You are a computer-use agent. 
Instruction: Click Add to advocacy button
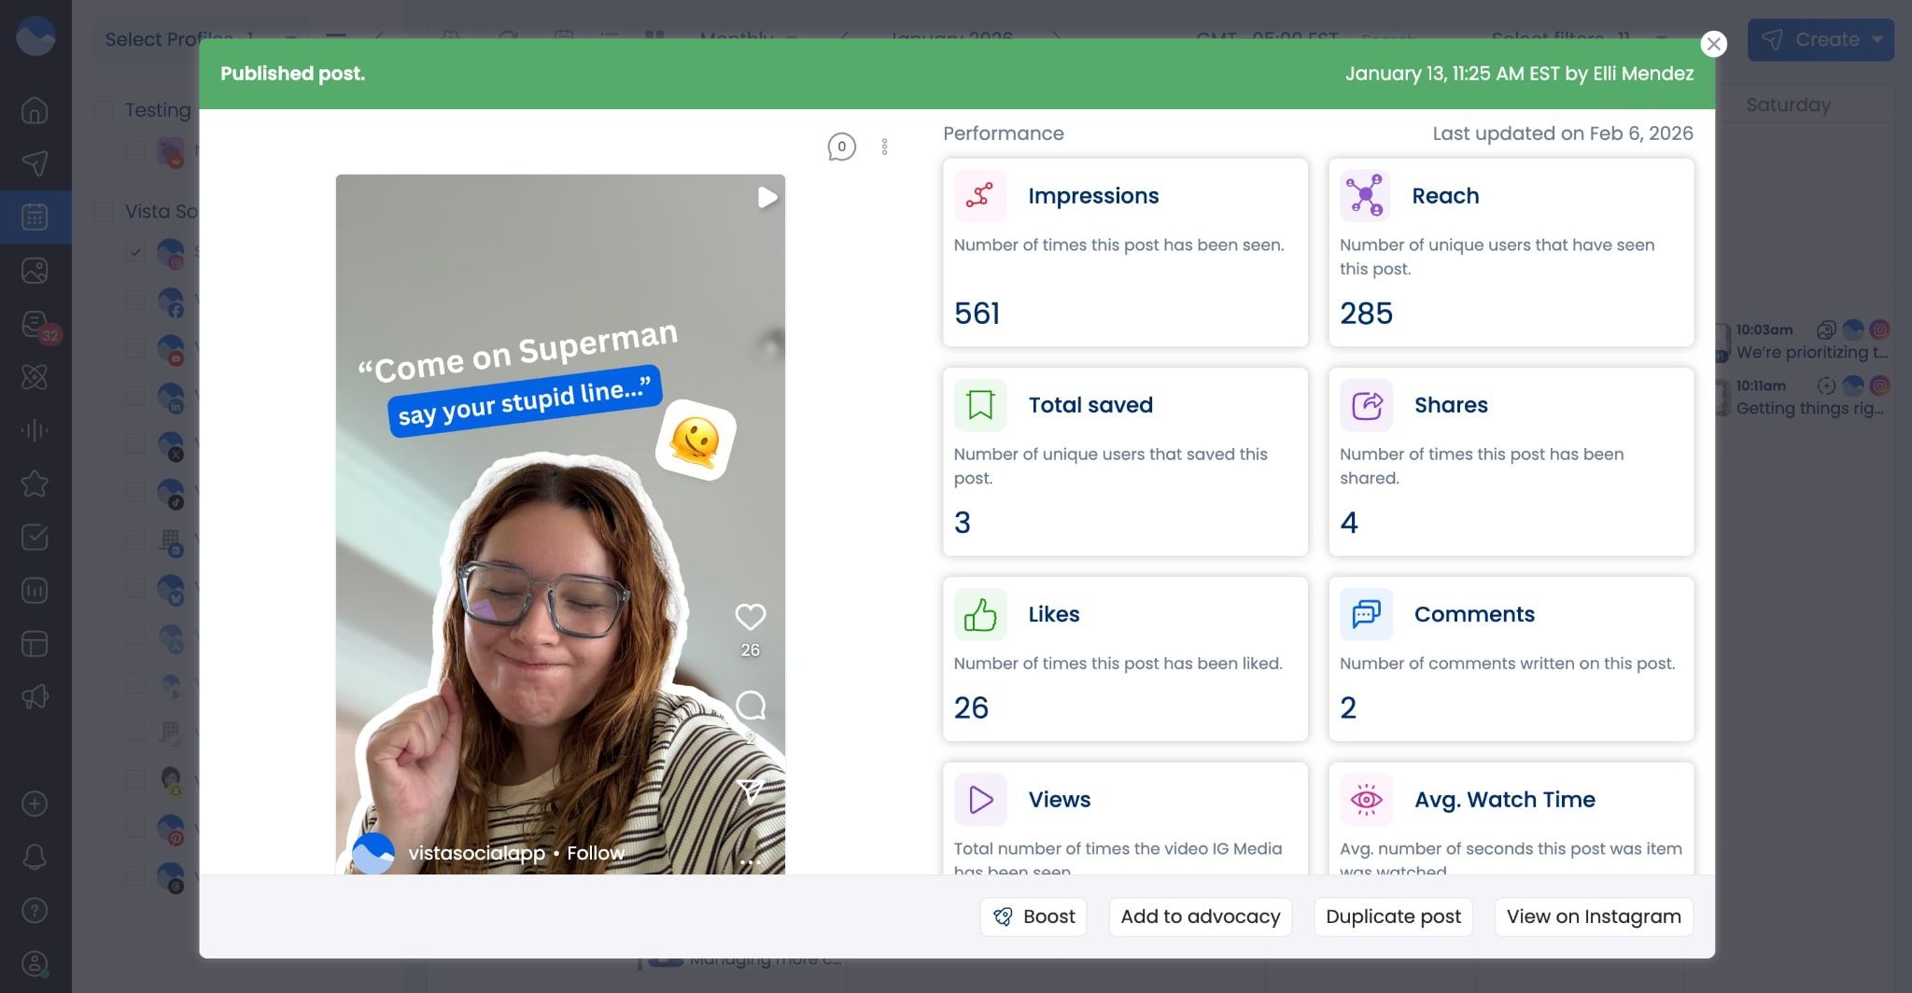pyautogui.click(x=1200, y=916)
